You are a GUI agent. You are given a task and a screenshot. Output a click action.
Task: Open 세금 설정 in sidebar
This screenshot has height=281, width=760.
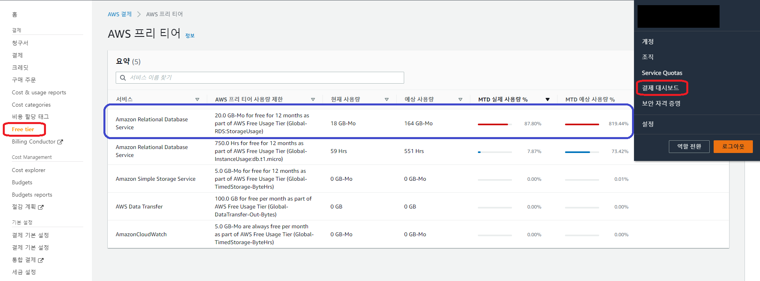24,272
